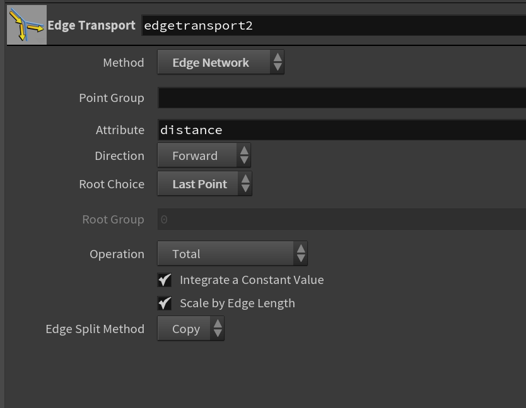The image size is (526, 408).
Task: Click the Edge Transport operator type label
Action: 91,25
